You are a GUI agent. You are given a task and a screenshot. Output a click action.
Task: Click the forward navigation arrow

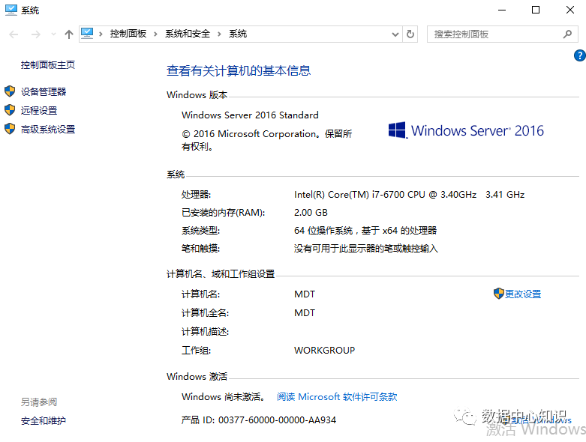[x=36, y=34]
